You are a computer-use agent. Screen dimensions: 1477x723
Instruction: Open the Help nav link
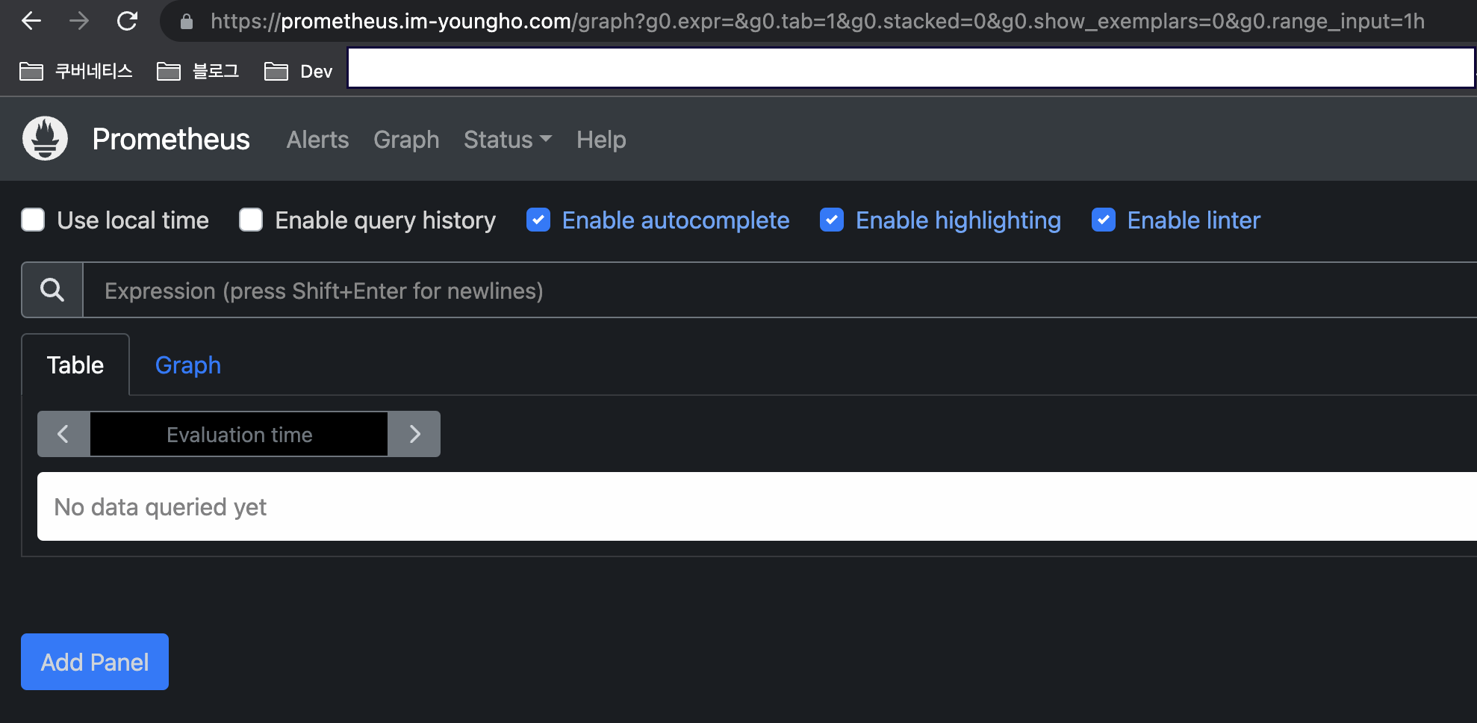click(x=601, y=140)
